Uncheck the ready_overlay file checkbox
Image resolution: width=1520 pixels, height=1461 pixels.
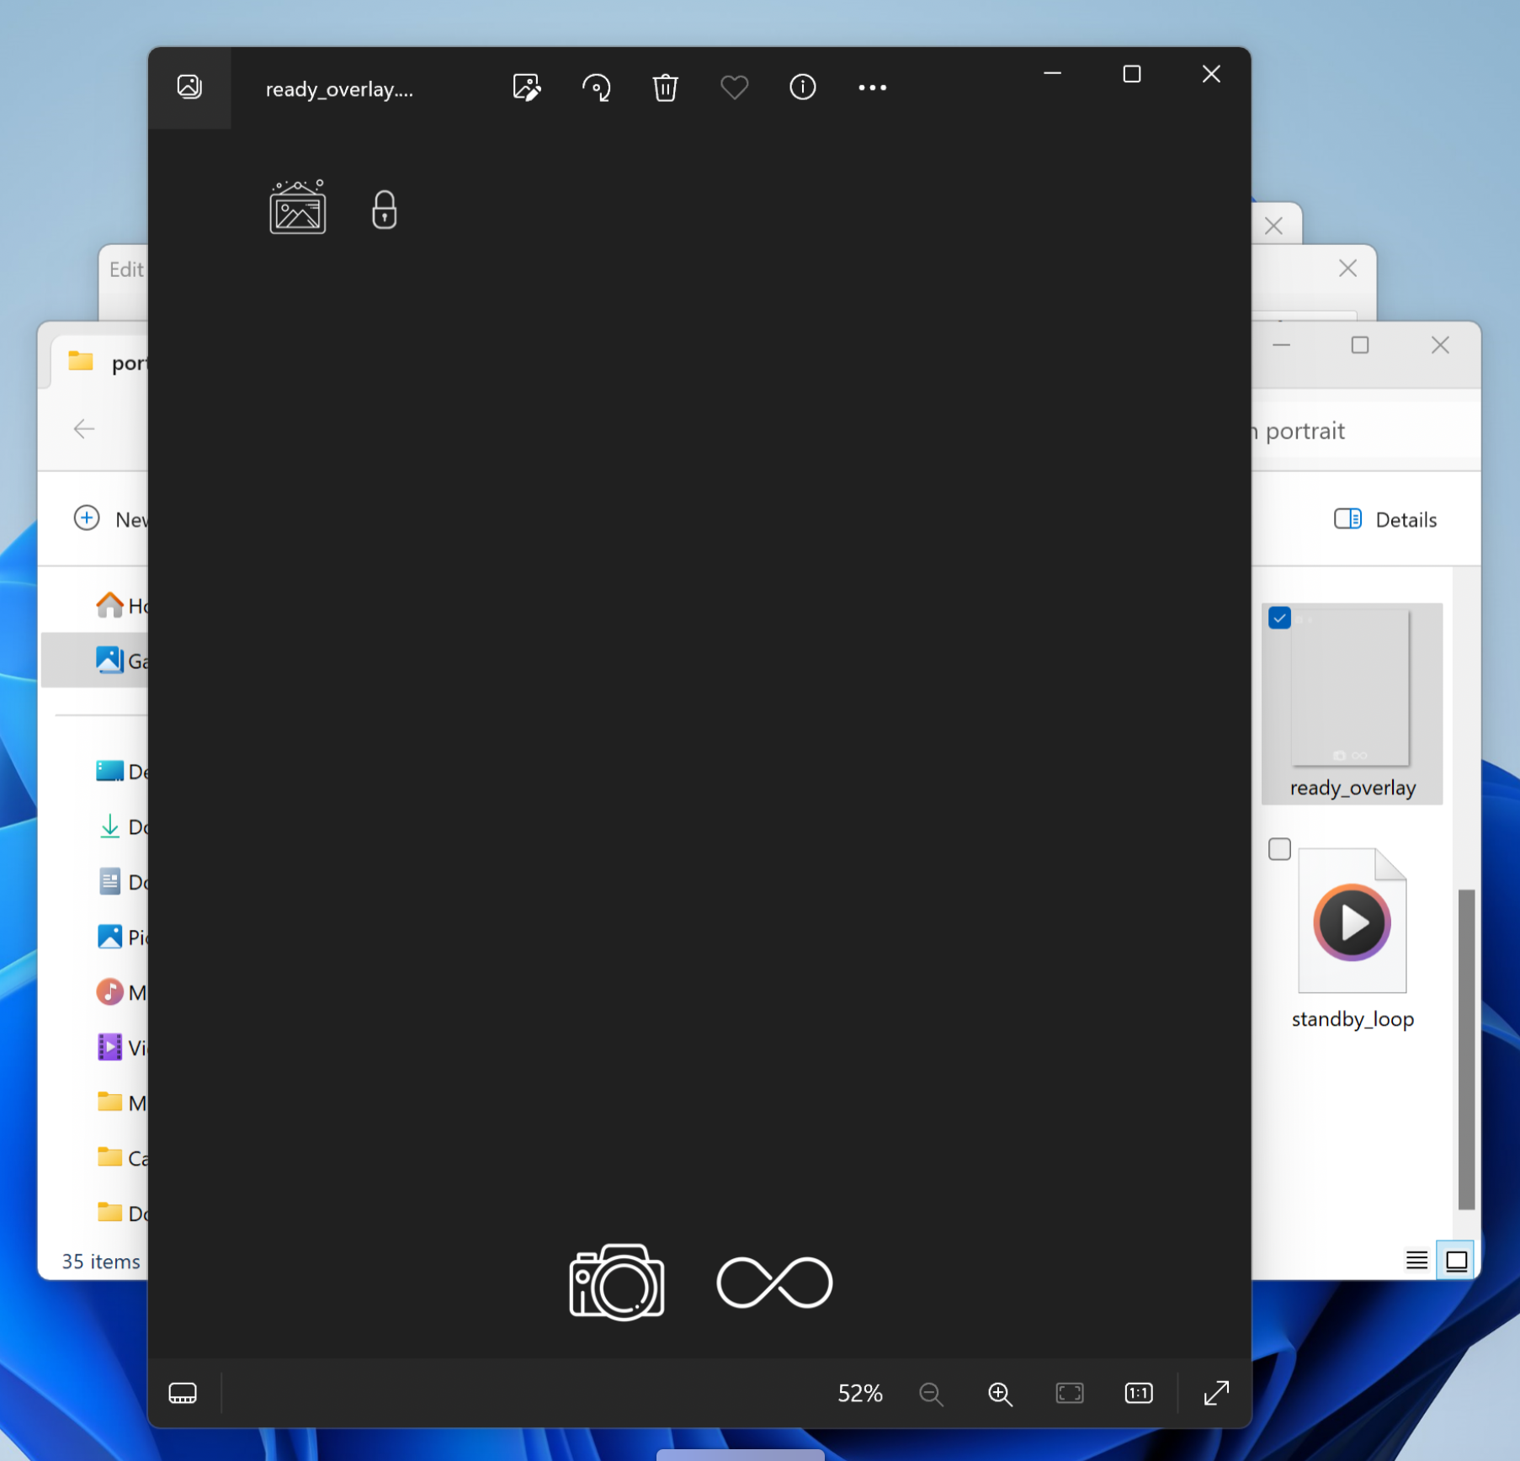click(1279, 619)
